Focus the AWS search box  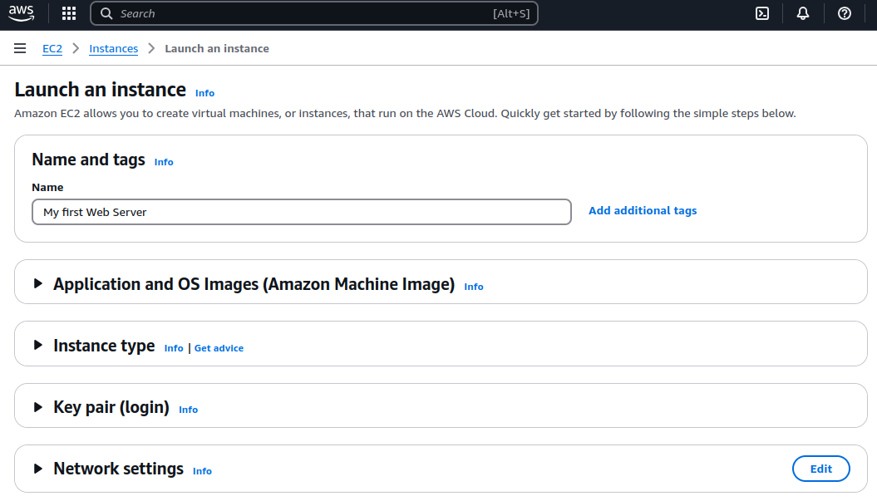click(x=314, y=13)
